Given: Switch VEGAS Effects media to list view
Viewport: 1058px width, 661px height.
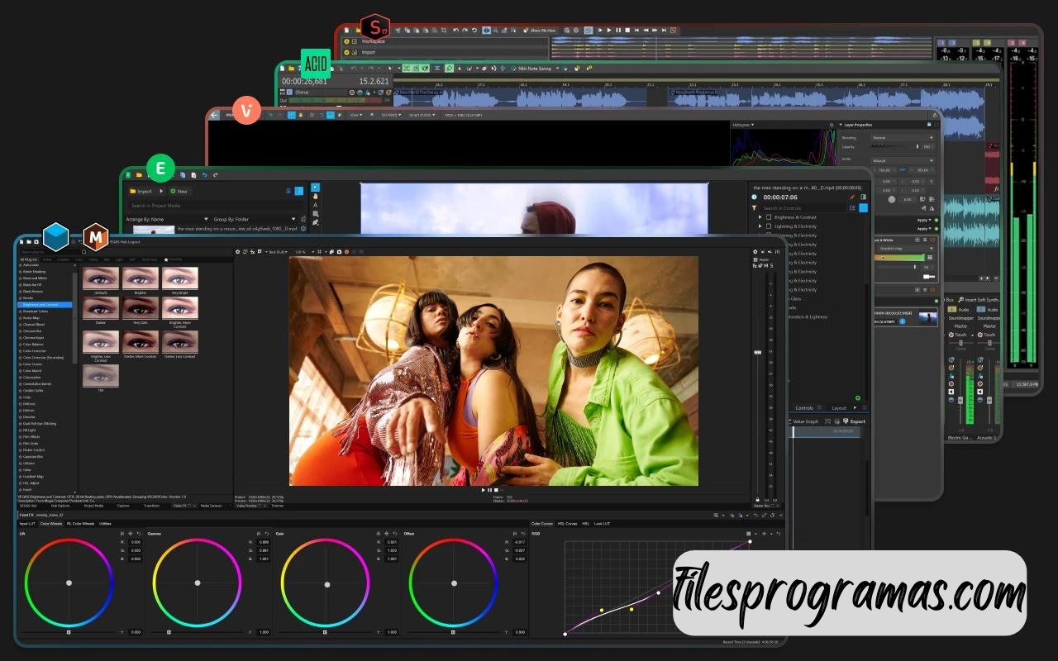Looking at the screenshot, I should 288,191.
